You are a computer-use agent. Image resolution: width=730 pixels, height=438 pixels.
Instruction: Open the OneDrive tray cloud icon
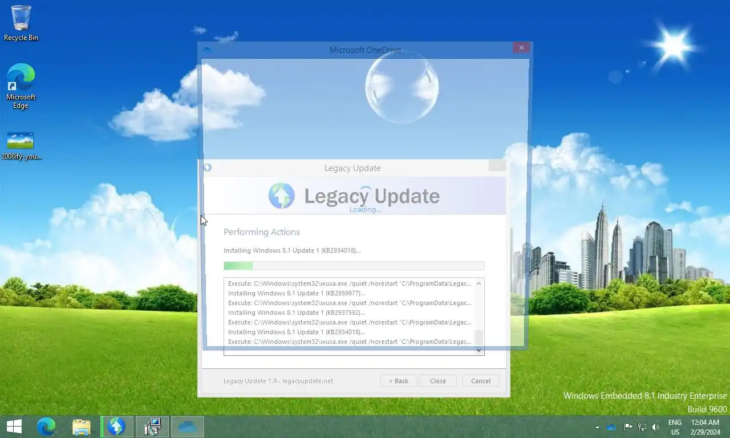(x=611, y=427)
